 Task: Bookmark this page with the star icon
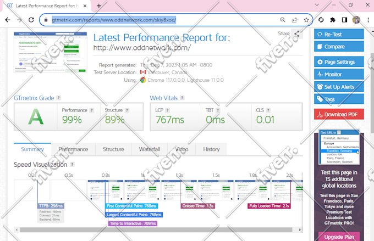tap(306, 20)
